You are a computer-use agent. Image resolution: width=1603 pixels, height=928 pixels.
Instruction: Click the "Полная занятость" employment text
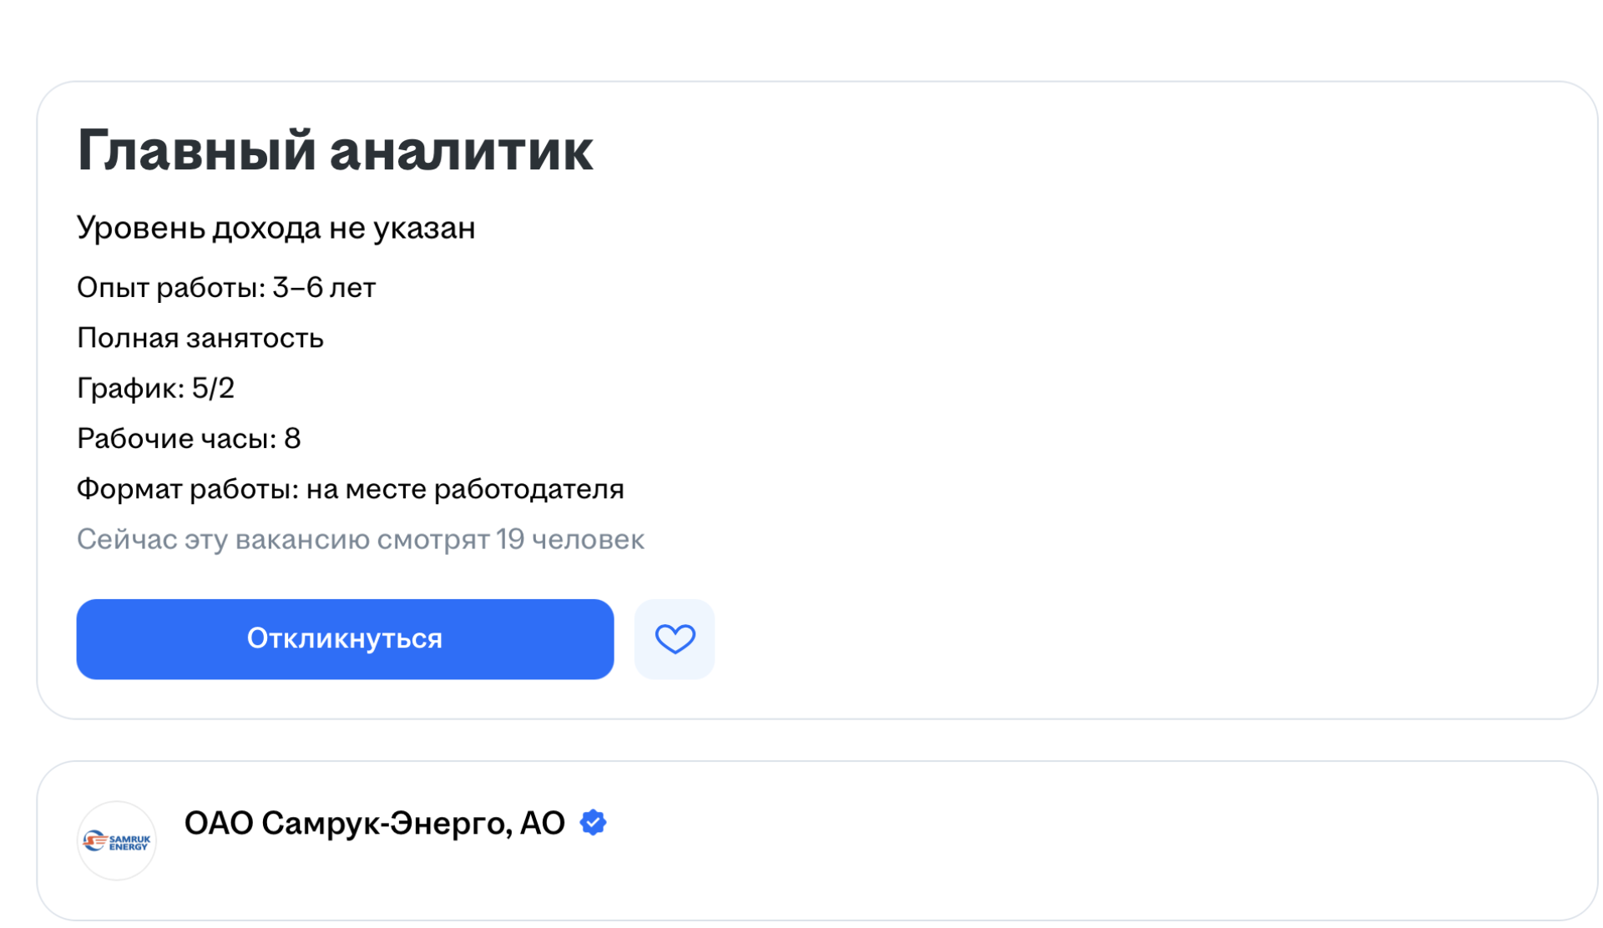pos(200,338)
